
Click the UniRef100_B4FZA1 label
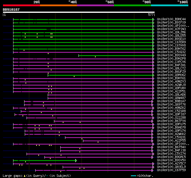coord(171,65)
